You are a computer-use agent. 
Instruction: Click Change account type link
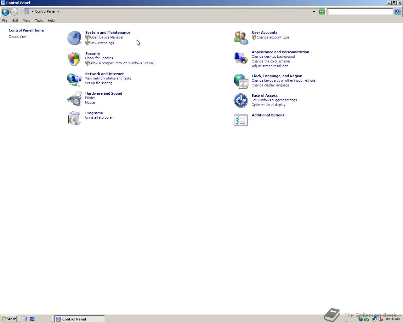pos(273,37)
